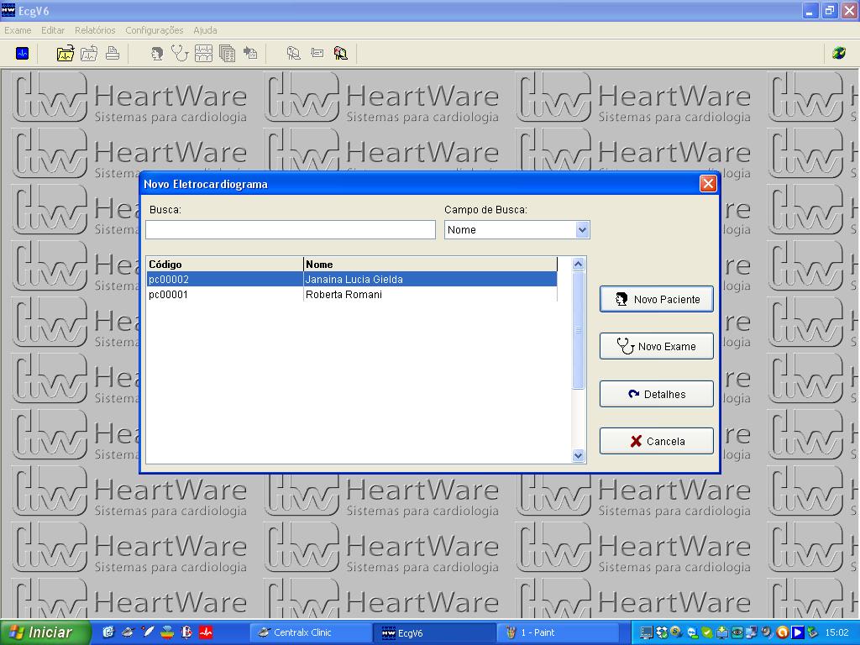This screenshot has width=860, height=645.
Task: Click the stethoscope toolbar icon
Action: tap(180, 53)
